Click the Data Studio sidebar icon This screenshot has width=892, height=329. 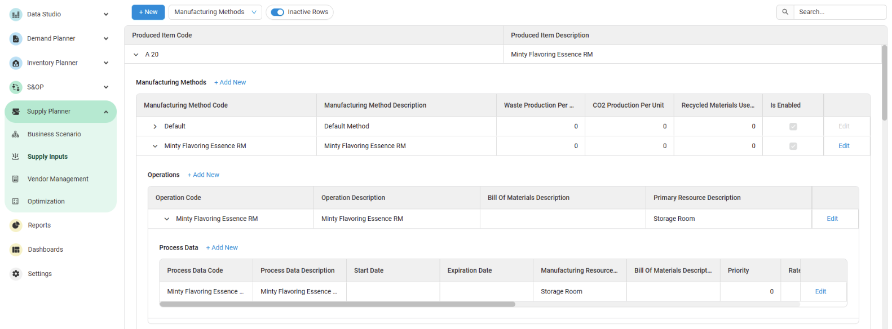[x=16, y=15]
